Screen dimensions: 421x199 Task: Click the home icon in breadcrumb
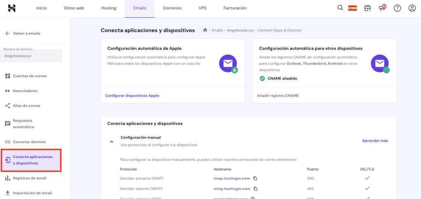[205, 30]
